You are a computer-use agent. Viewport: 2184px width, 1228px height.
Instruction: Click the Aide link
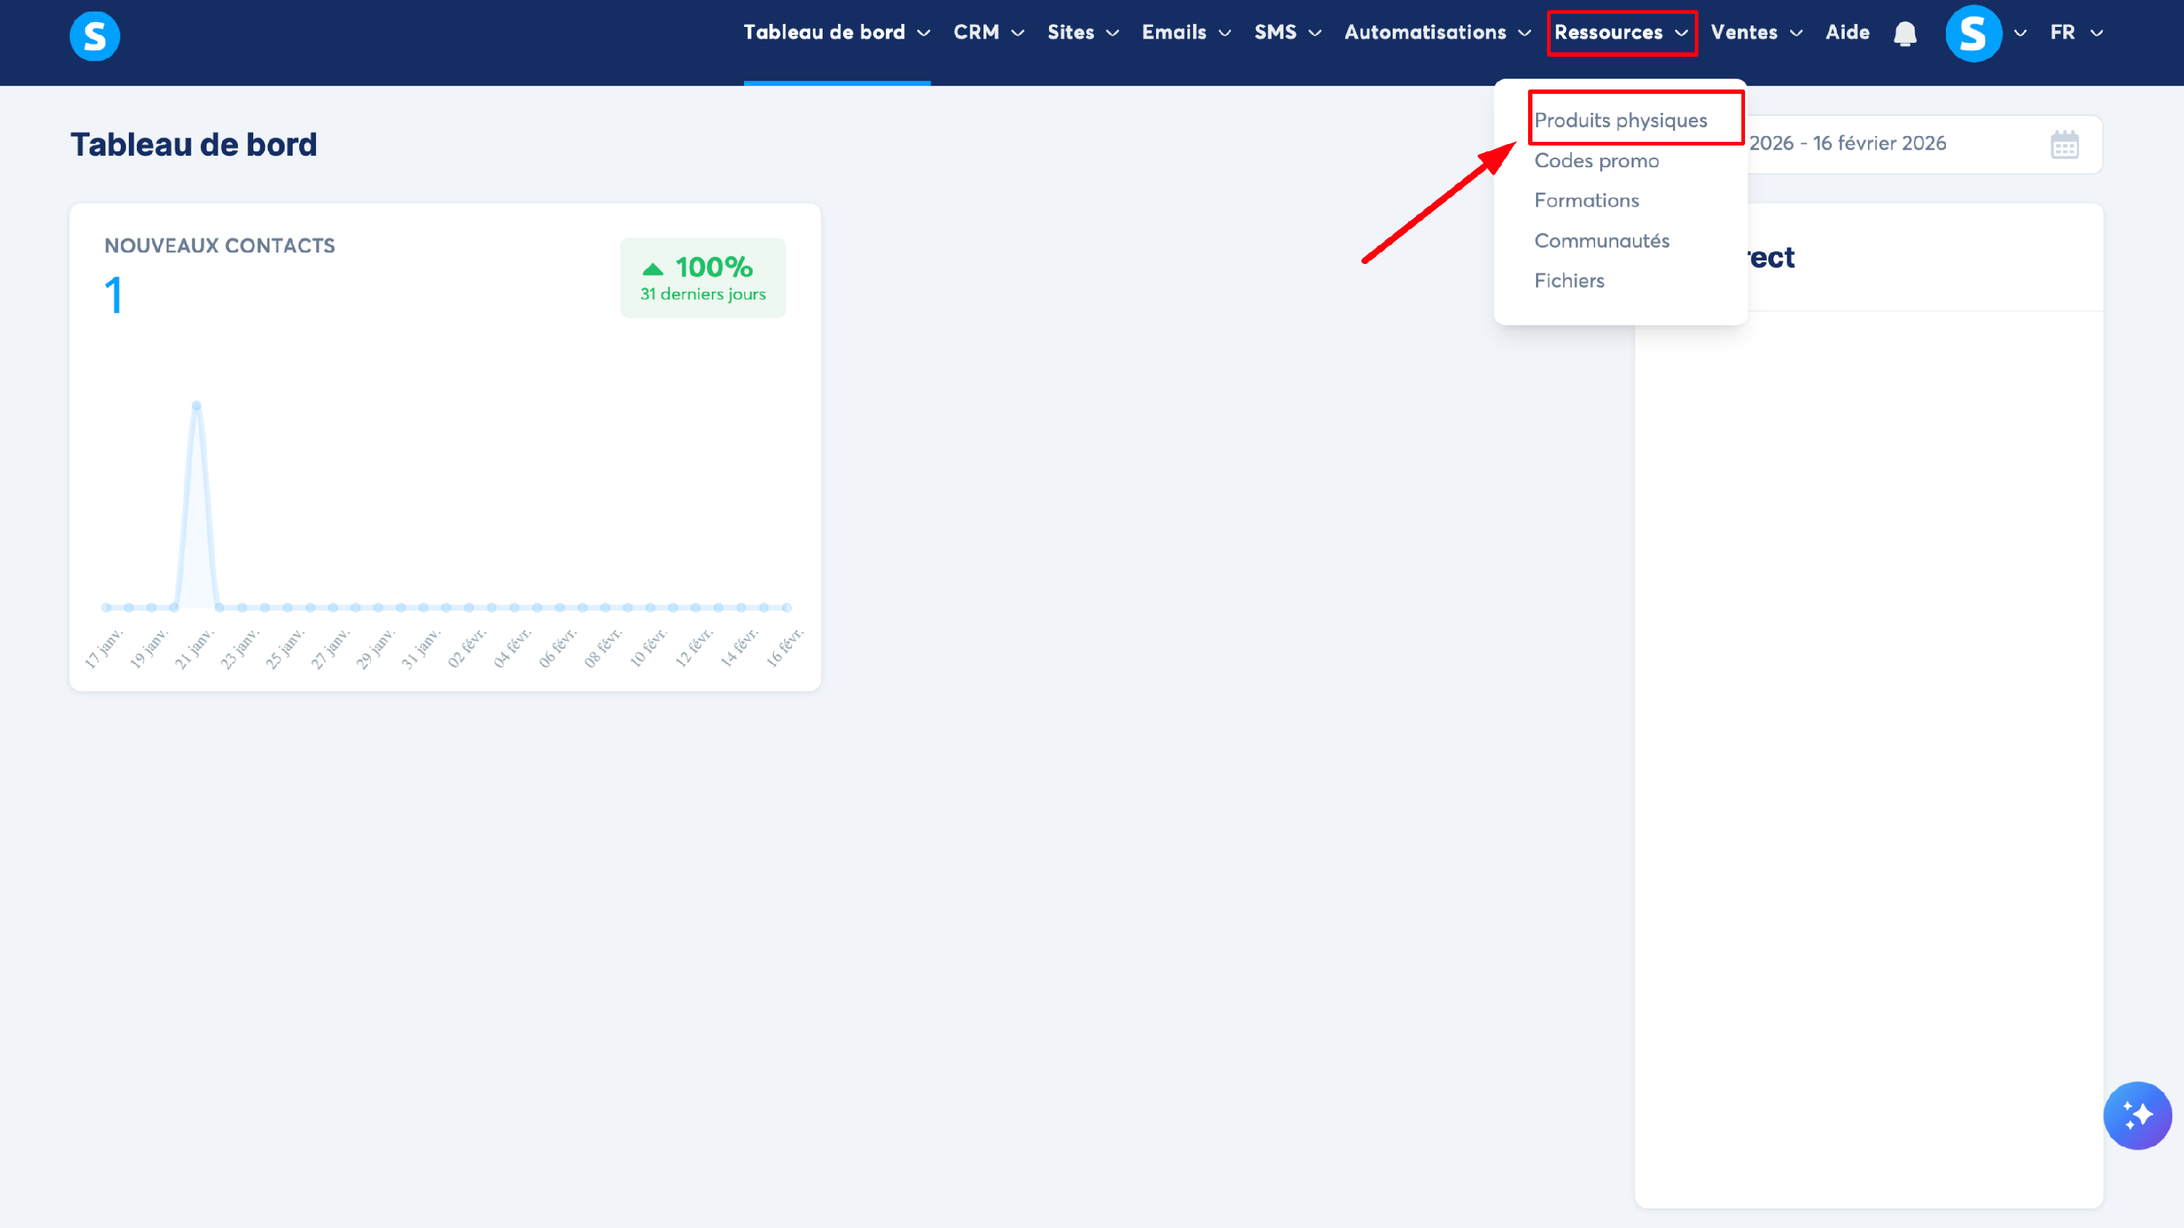tap(1846, 32)
